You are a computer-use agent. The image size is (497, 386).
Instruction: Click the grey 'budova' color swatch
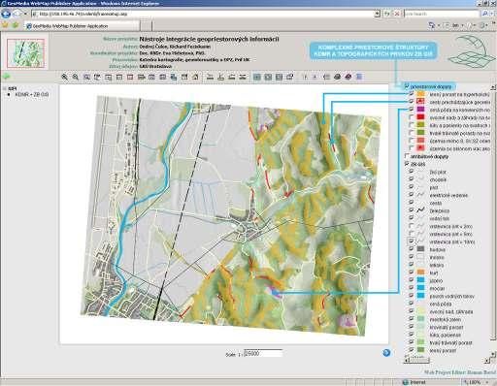(x=420, y=249)
